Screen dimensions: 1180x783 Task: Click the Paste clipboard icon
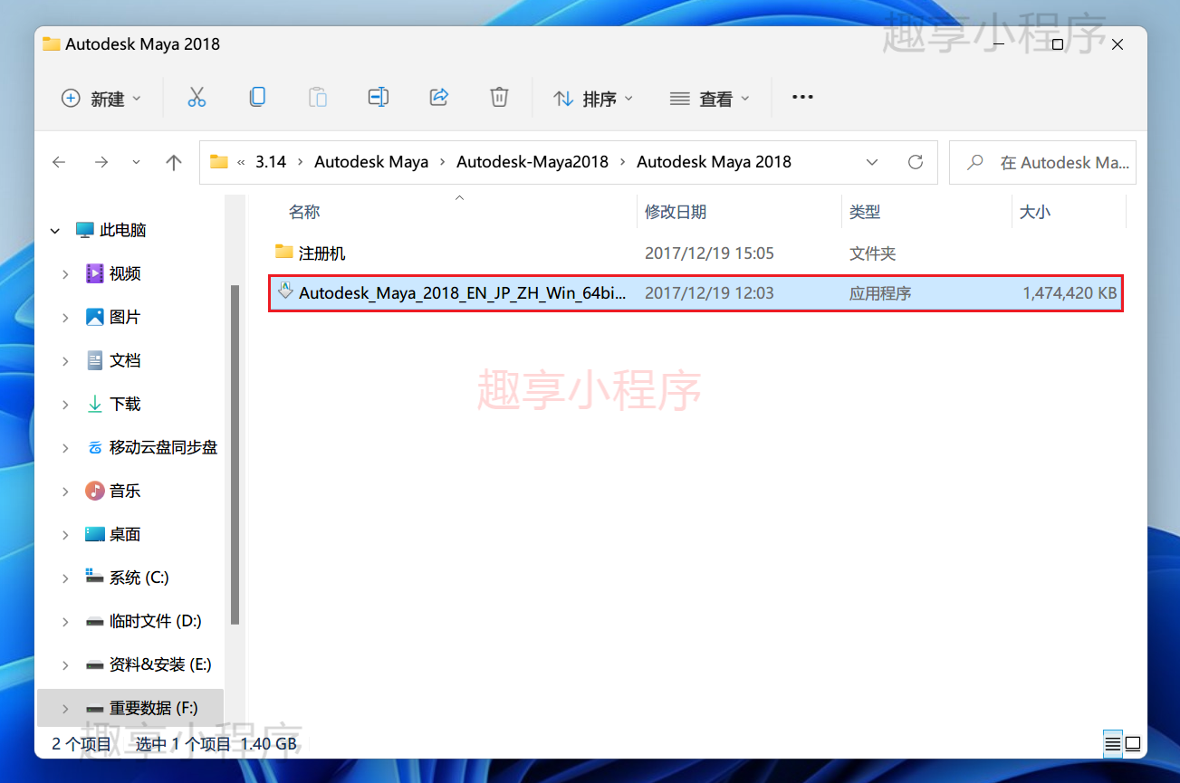pos(318,97)
